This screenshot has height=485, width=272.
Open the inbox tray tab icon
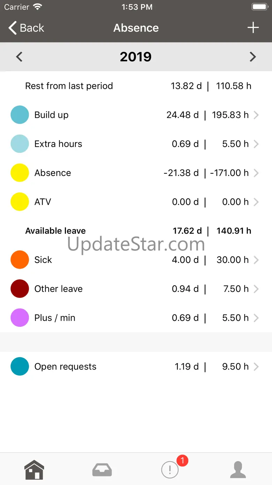(102, 470)
